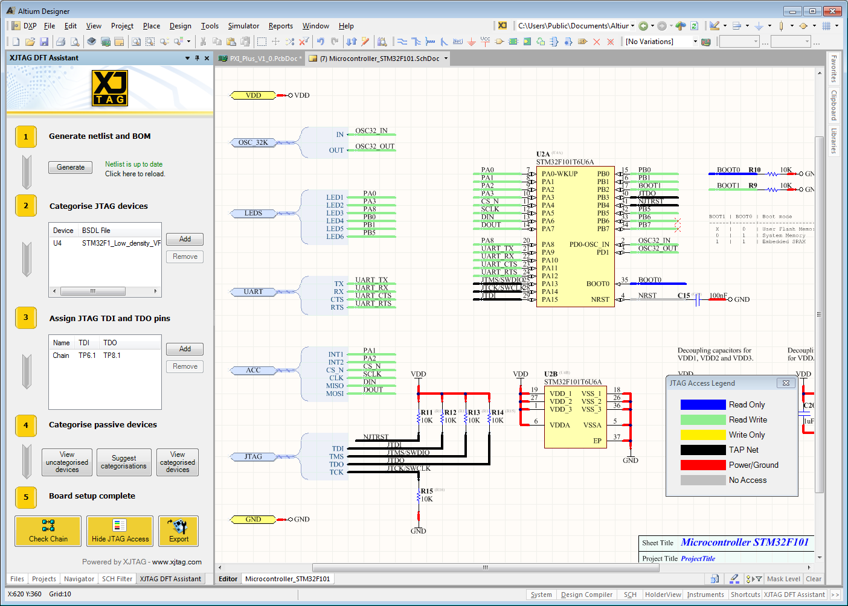Select the U4 device row
This screenshot has width=848, height=606.
(x=105, y=243)
